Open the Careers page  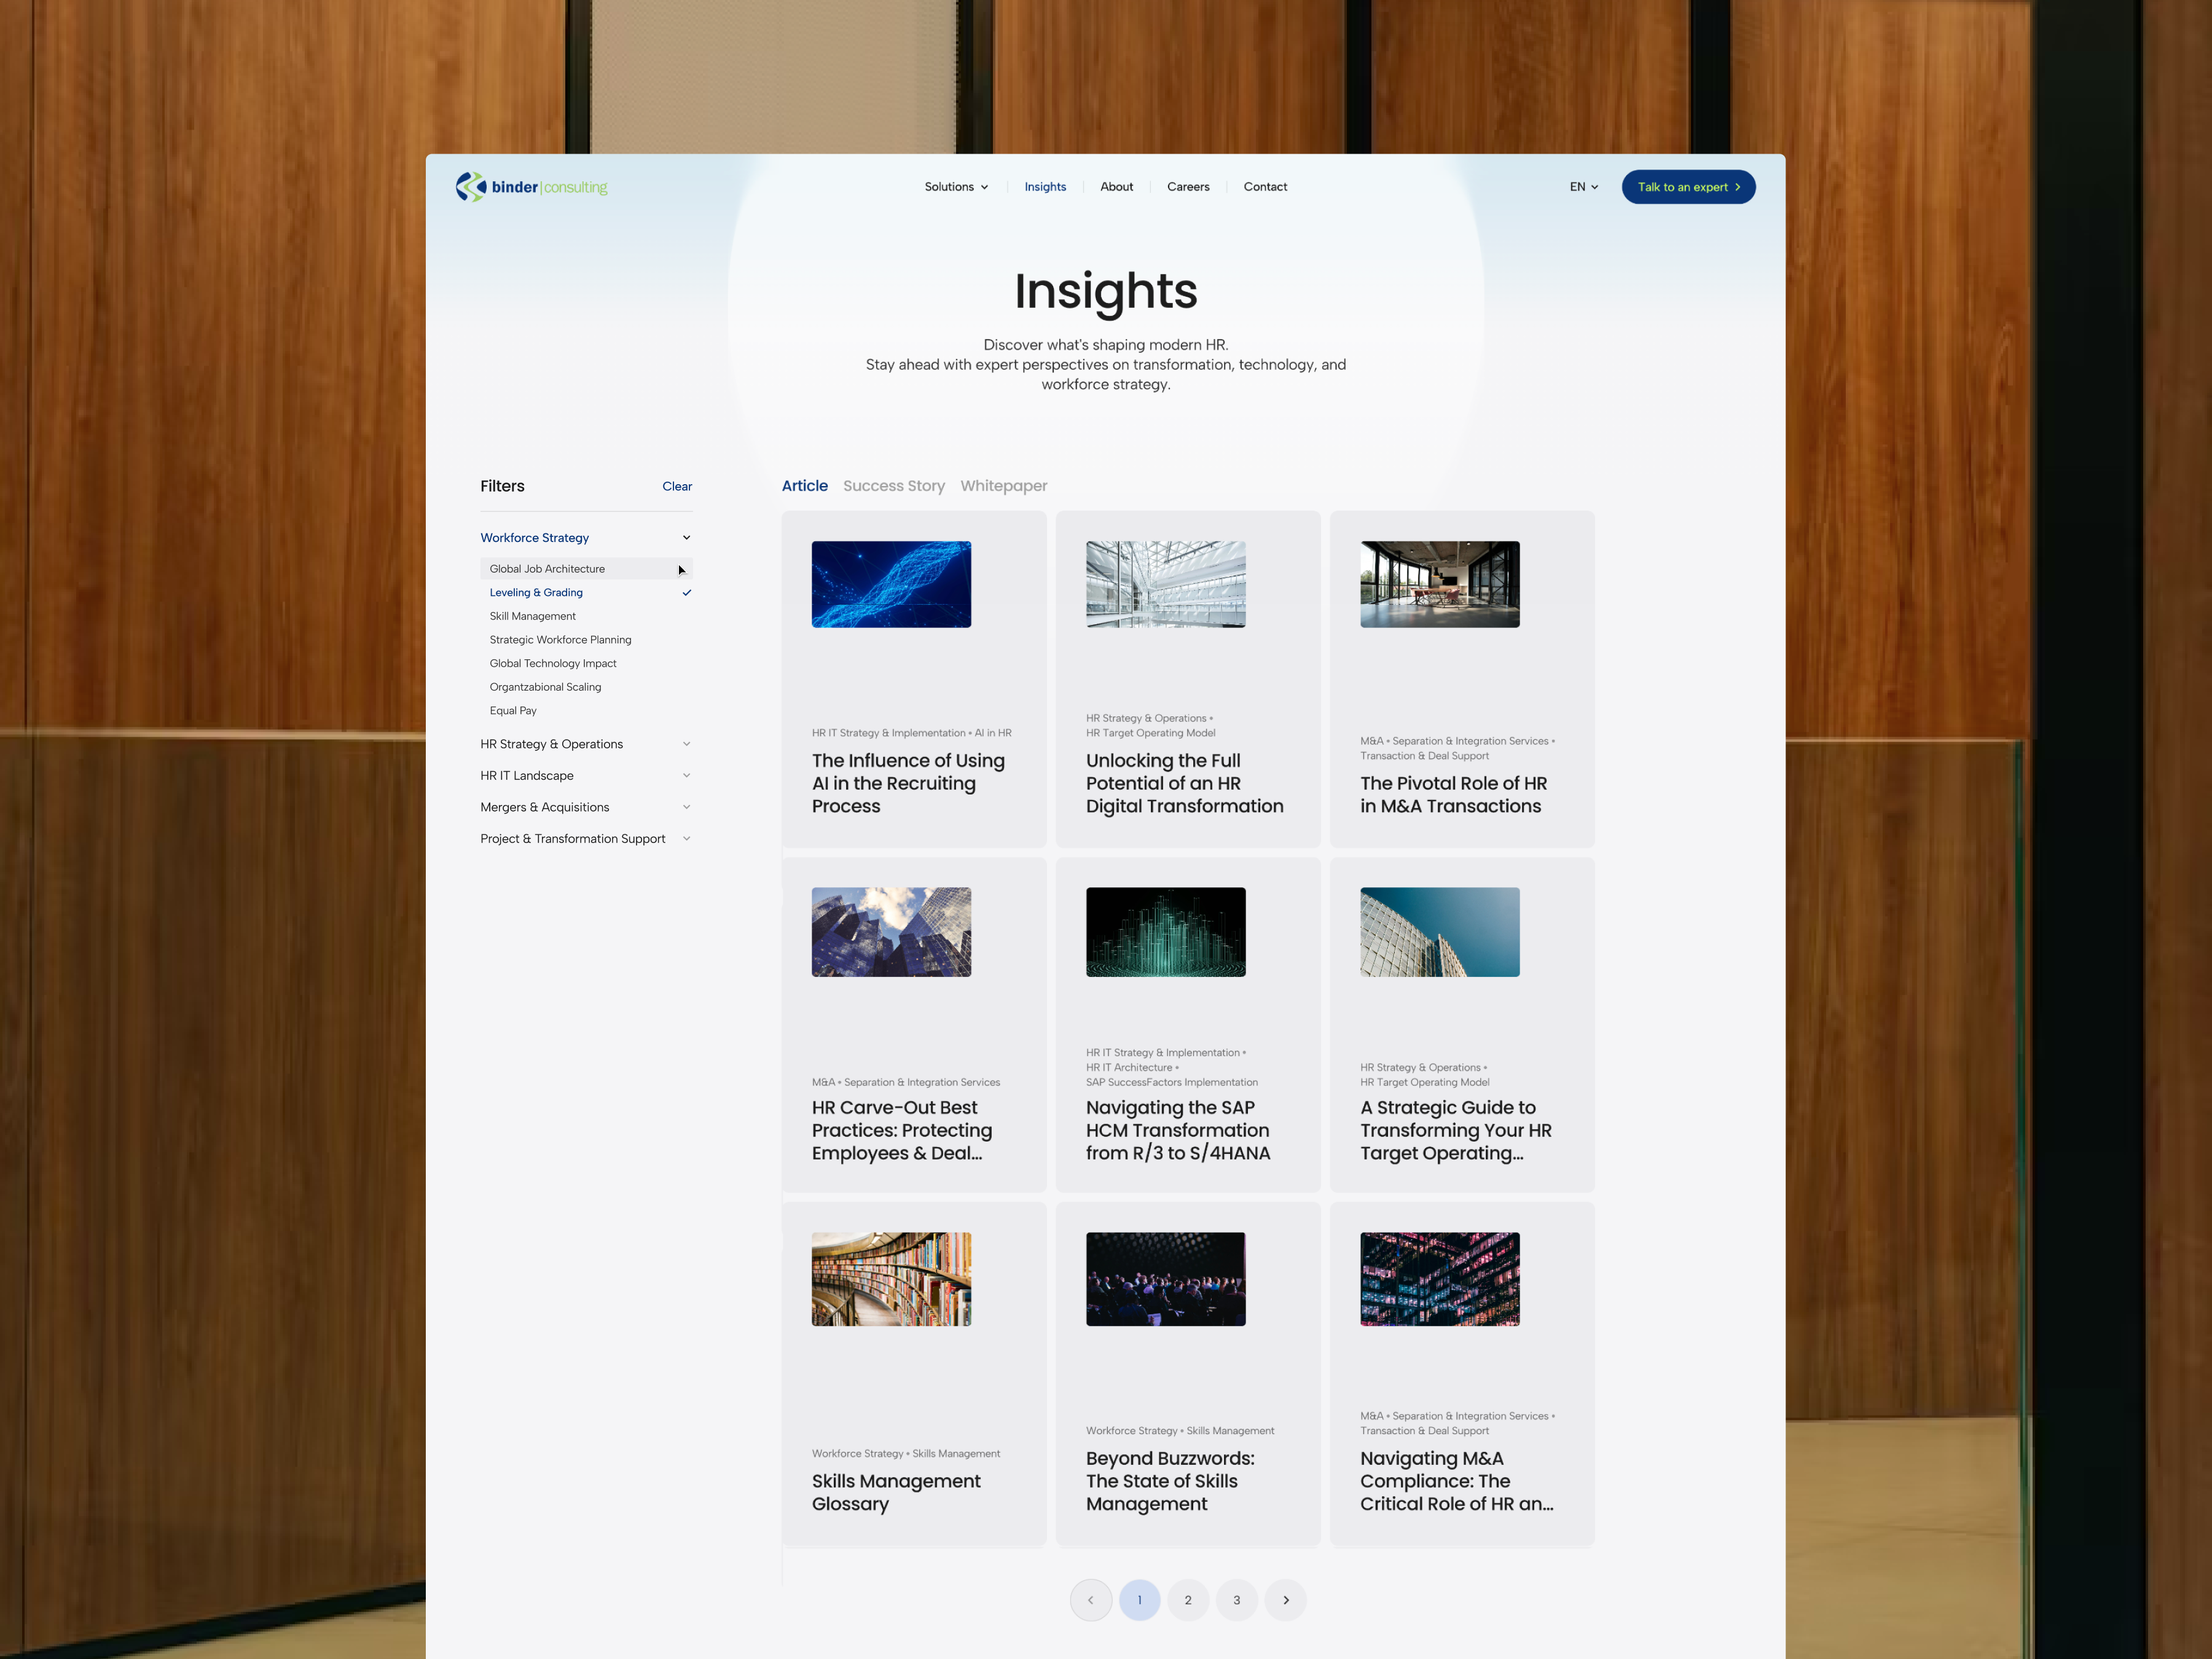pyautogui.click(x=1188, y=187)
